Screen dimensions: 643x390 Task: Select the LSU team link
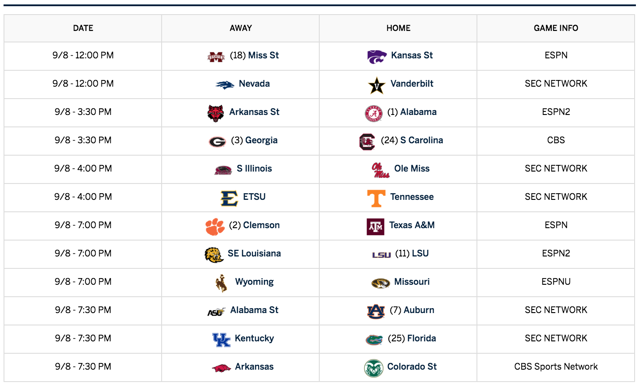(420, 253)
